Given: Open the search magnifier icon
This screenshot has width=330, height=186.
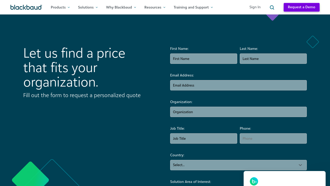Looking at the screenshot, I should click(272, 7).
